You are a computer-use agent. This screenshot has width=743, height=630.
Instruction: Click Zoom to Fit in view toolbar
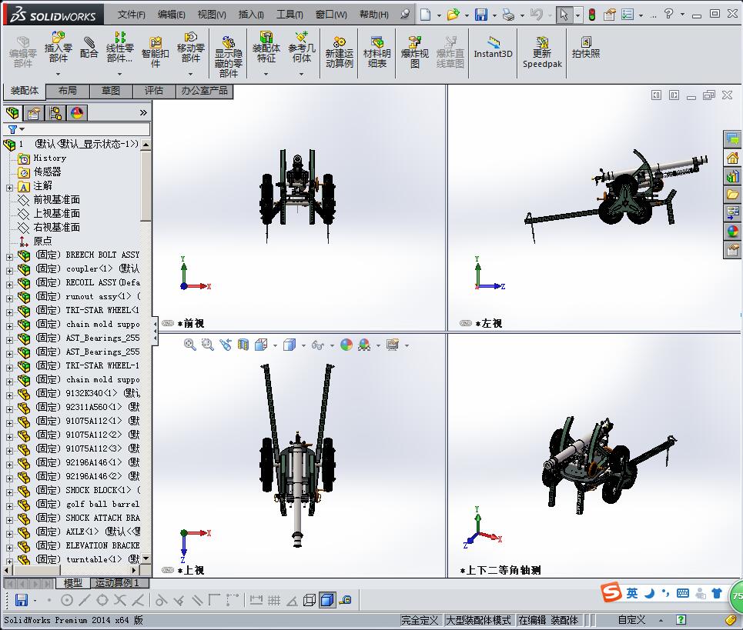pyautogui.click(x=190, y=345)
